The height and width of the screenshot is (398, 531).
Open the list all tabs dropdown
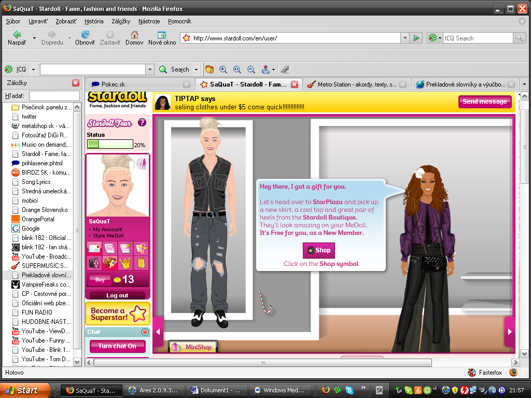tap(524, 84)
